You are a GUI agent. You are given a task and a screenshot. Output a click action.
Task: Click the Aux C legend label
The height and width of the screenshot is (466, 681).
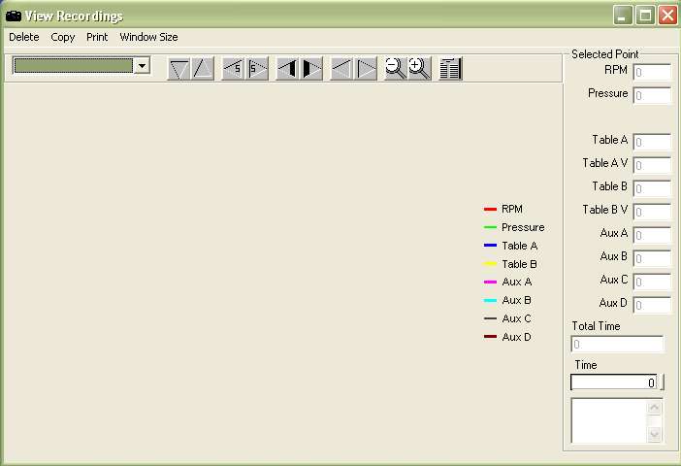(516, 318)
